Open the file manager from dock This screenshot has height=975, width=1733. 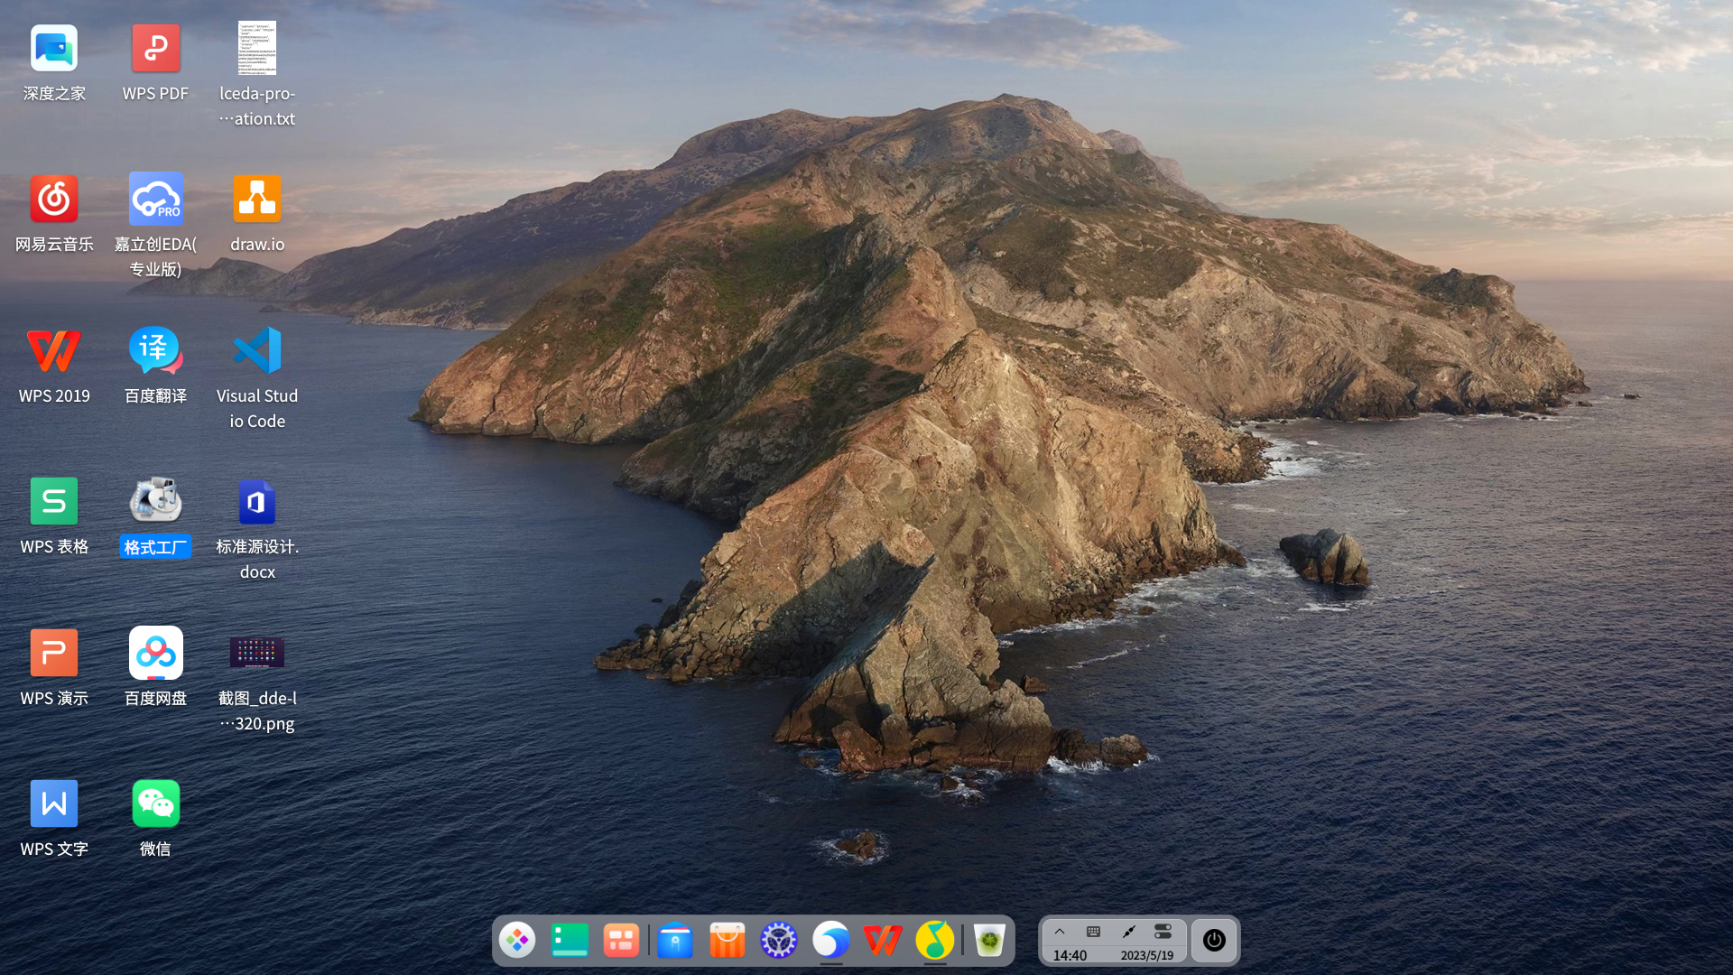[675, 941]
